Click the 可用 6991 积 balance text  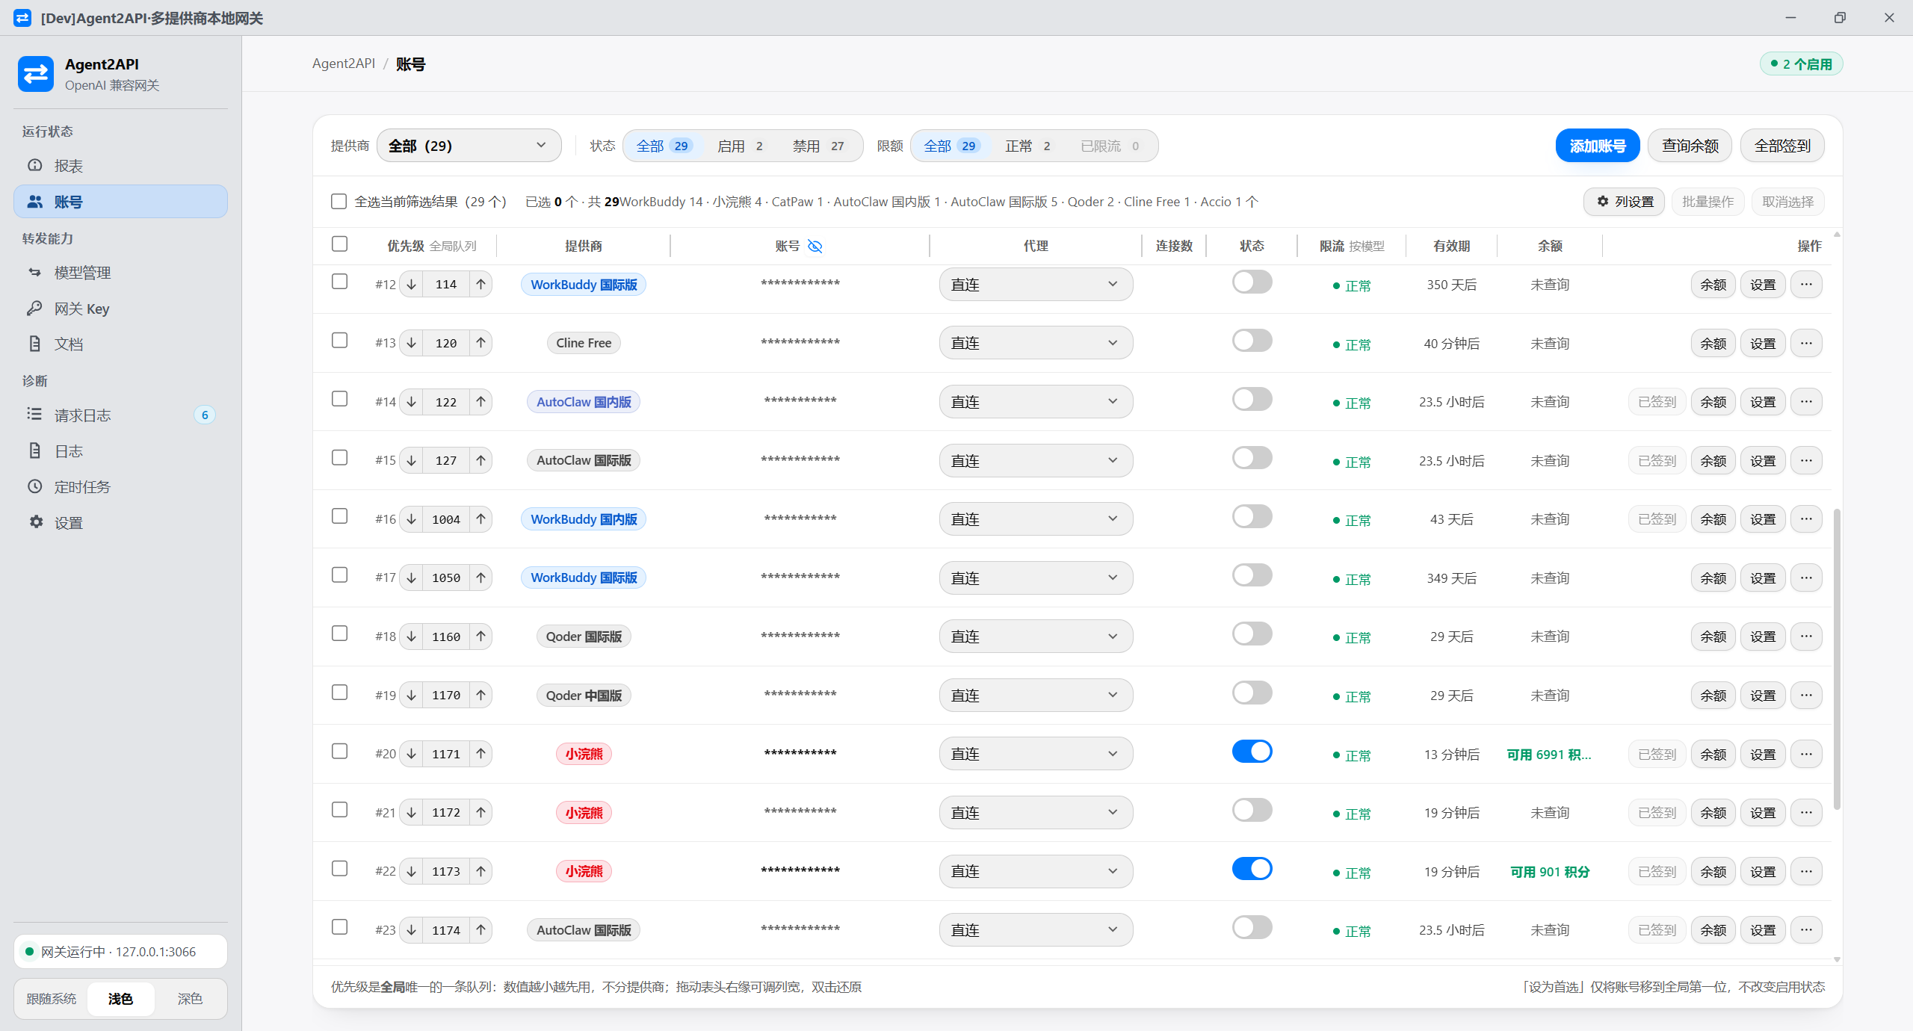[x=1548, y=755]
